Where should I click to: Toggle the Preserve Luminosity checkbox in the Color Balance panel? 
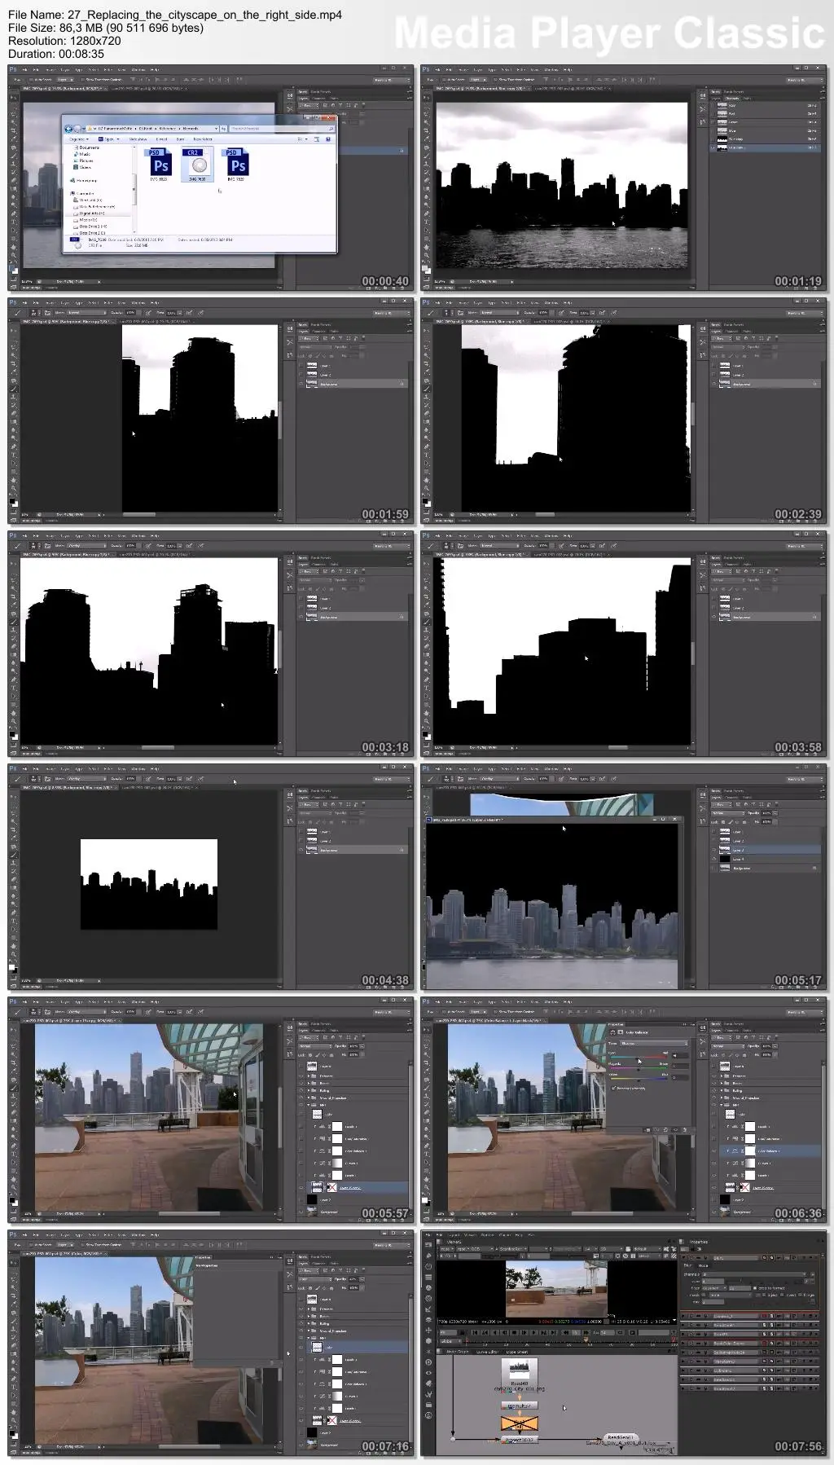pos(613,1088)
